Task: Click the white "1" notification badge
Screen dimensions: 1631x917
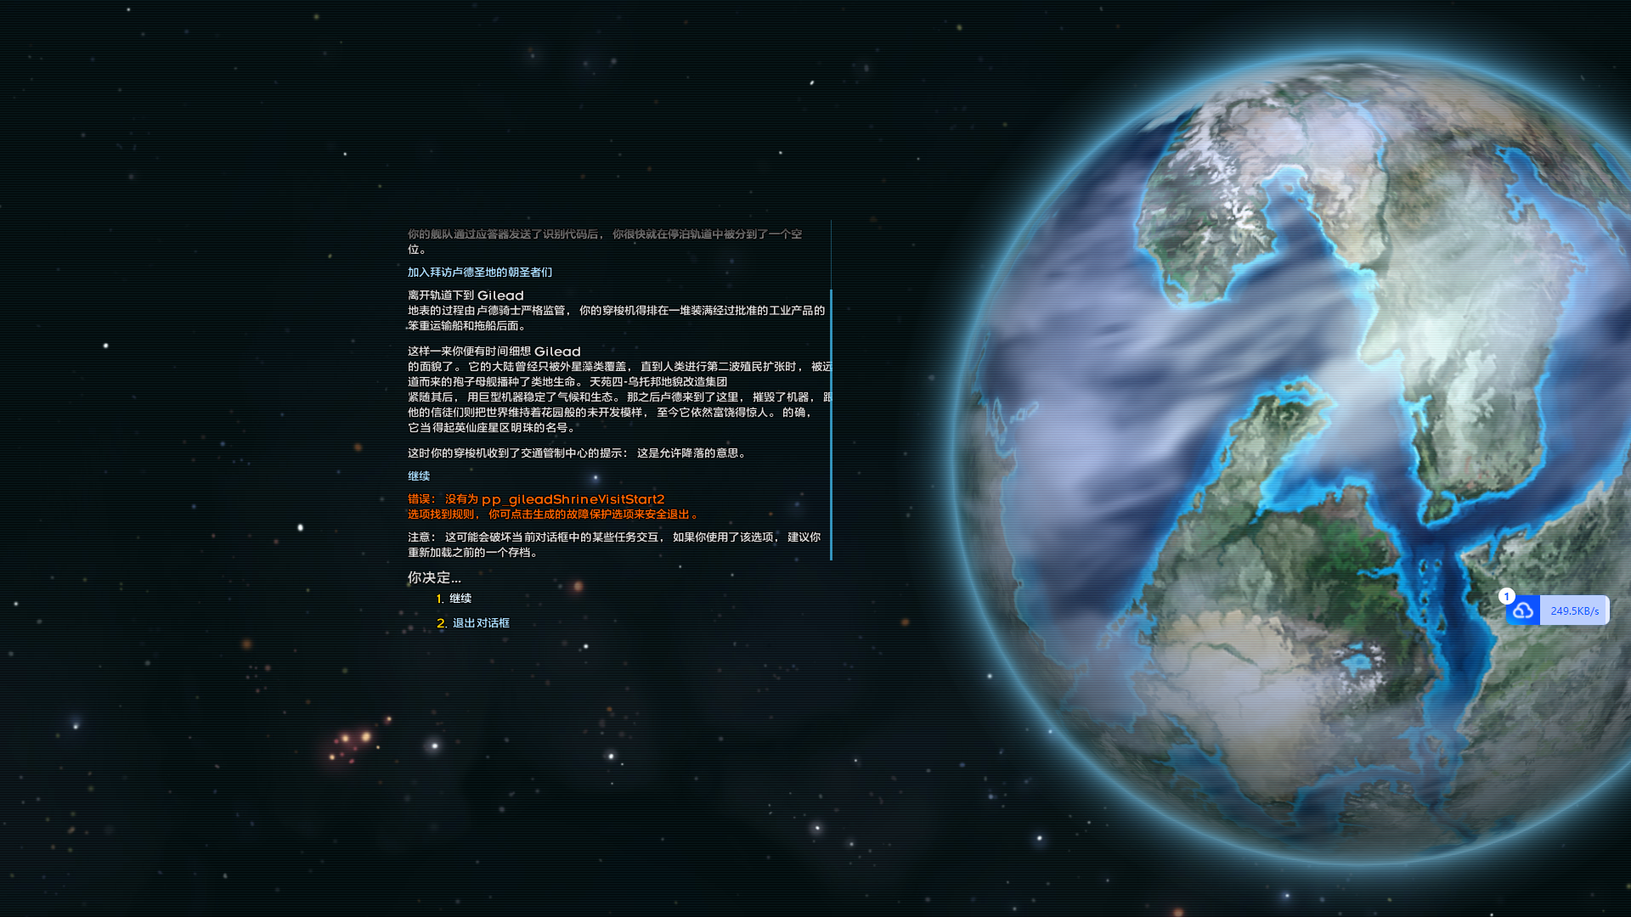Action: (x=1506, y=596)
